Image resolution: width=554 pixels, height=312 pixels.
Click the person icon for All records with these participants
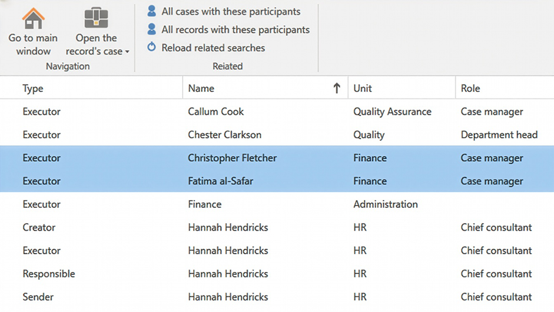(x=152, y=29)
